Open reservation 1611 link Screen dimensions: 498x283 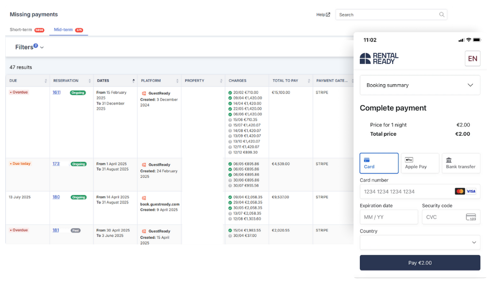(x=56, y=93)
